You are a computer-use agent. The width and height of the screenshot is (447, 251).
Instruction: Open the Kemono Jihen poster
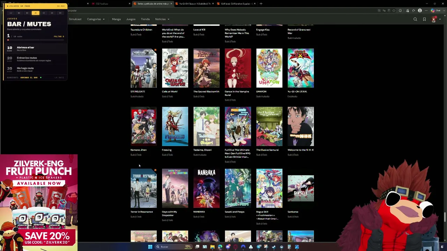144,126
